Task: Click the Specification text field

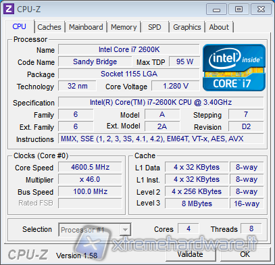Action: 161,102
